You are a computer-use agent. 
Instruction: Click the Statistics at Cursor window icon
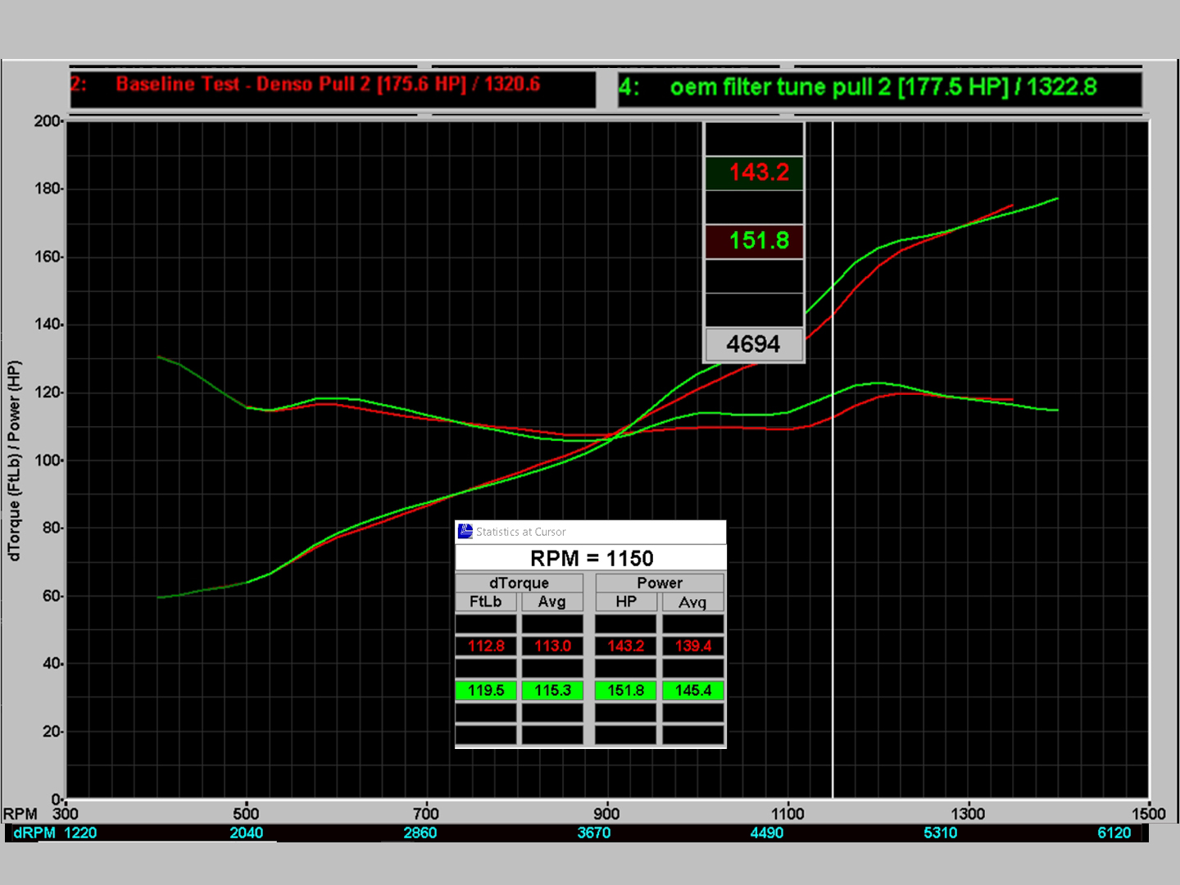coord(465,531)
